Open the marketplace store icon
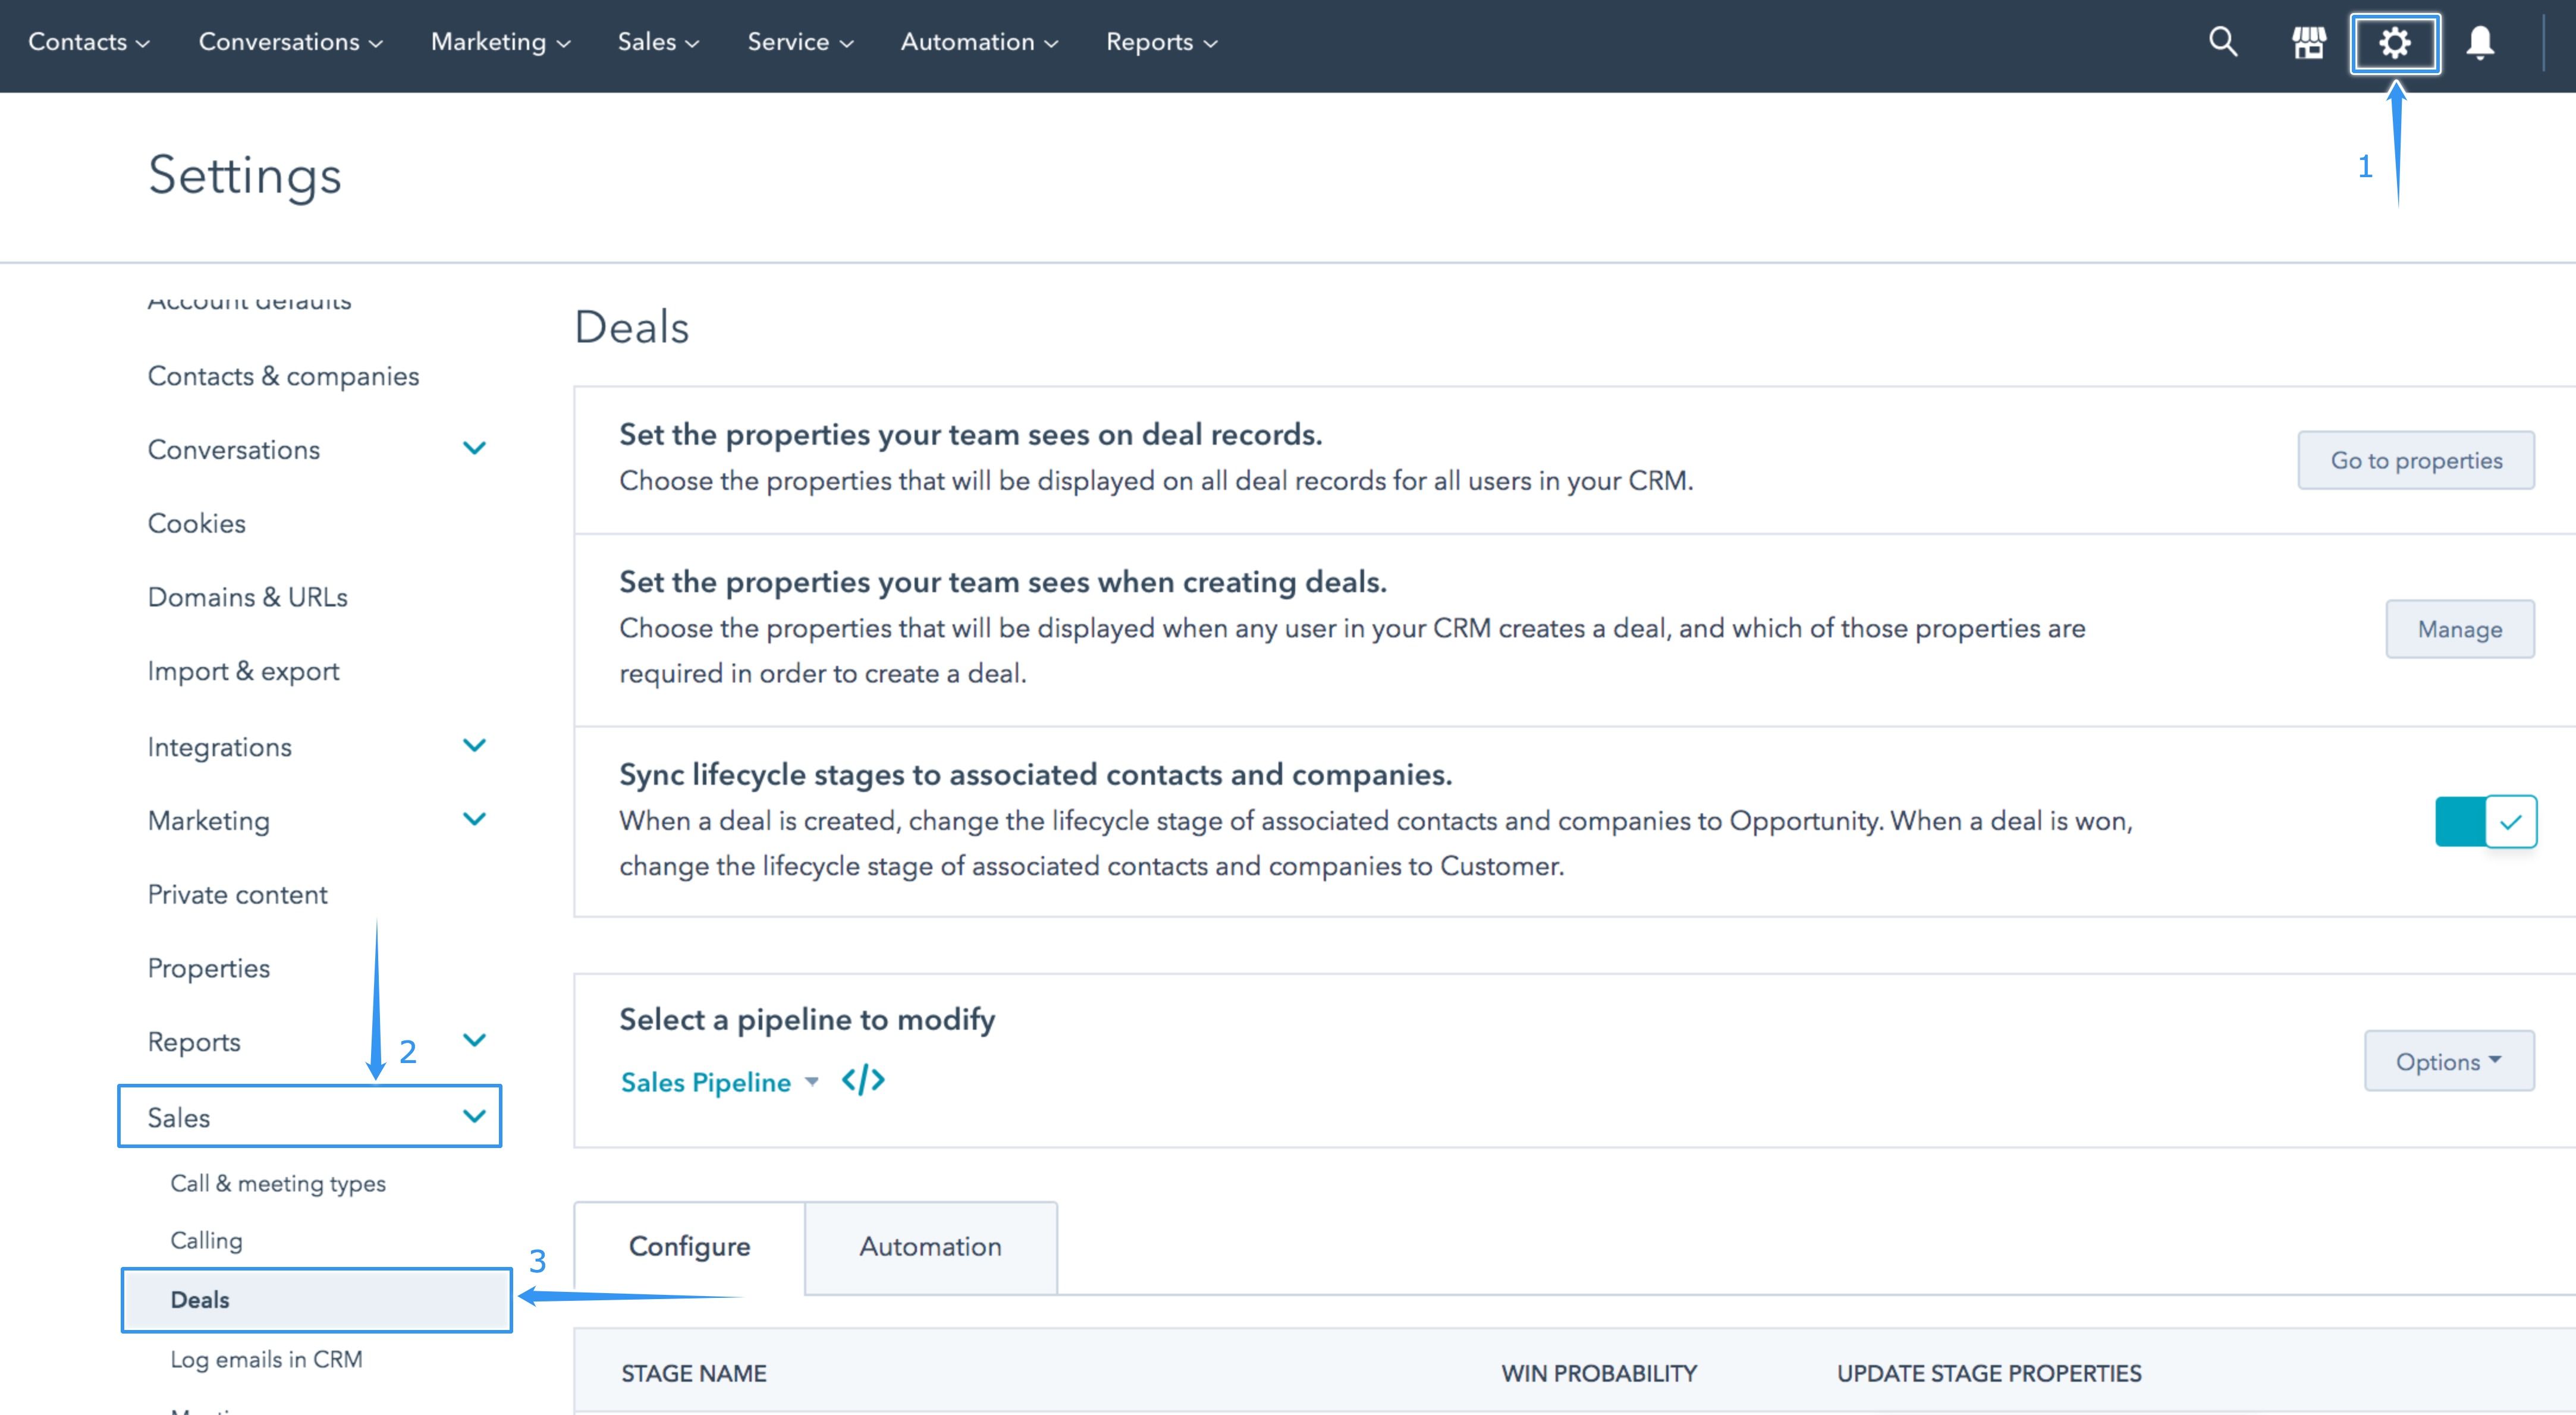2576x1415 pixels. tap(2309, 43)
